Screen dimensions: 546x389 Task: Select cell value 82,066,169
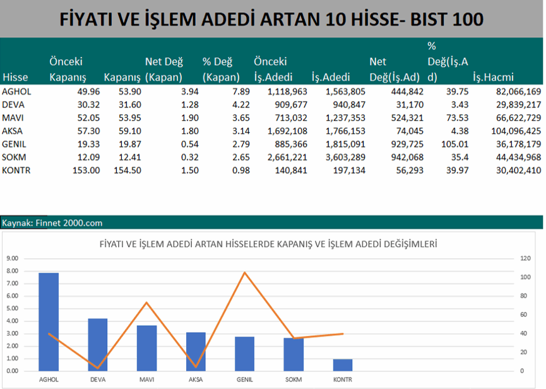pos(518,92)
